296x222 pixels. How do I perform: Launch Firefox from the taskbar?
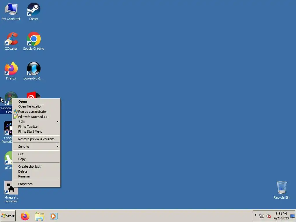(x=25, y=216)
